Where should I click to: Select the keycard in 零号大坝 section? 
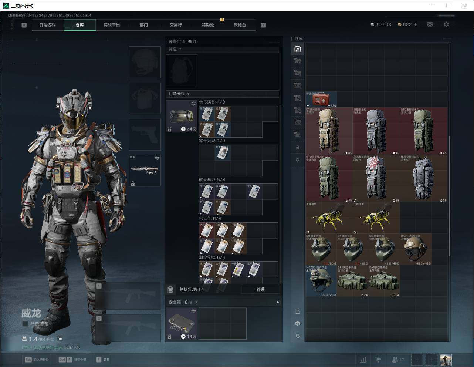(223, 152)
